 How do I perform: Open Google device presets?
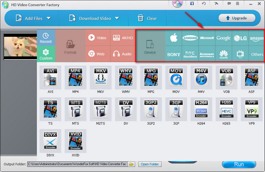(224, 38)
